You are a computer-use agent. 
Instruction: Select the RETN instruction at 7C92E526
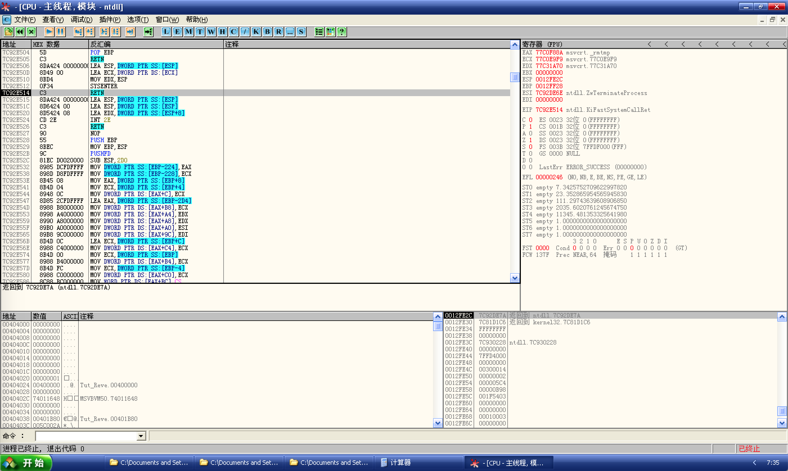(97, 126)
